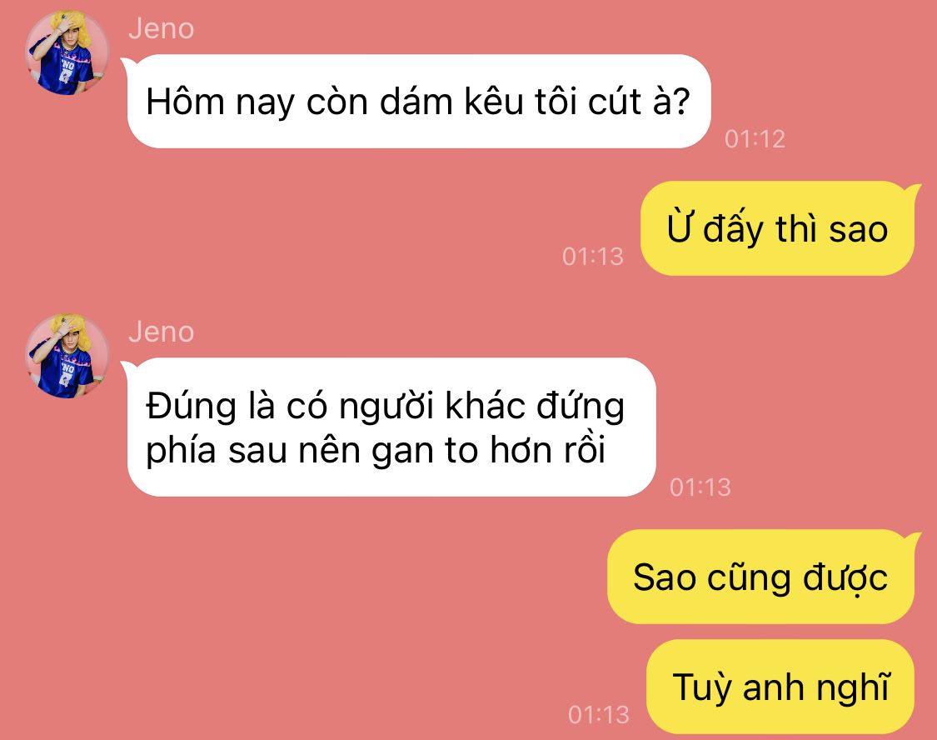Click the word 'cút' in Jeno's first message
The width and height of the screenshot is (937, 740).
coord(615,102)
